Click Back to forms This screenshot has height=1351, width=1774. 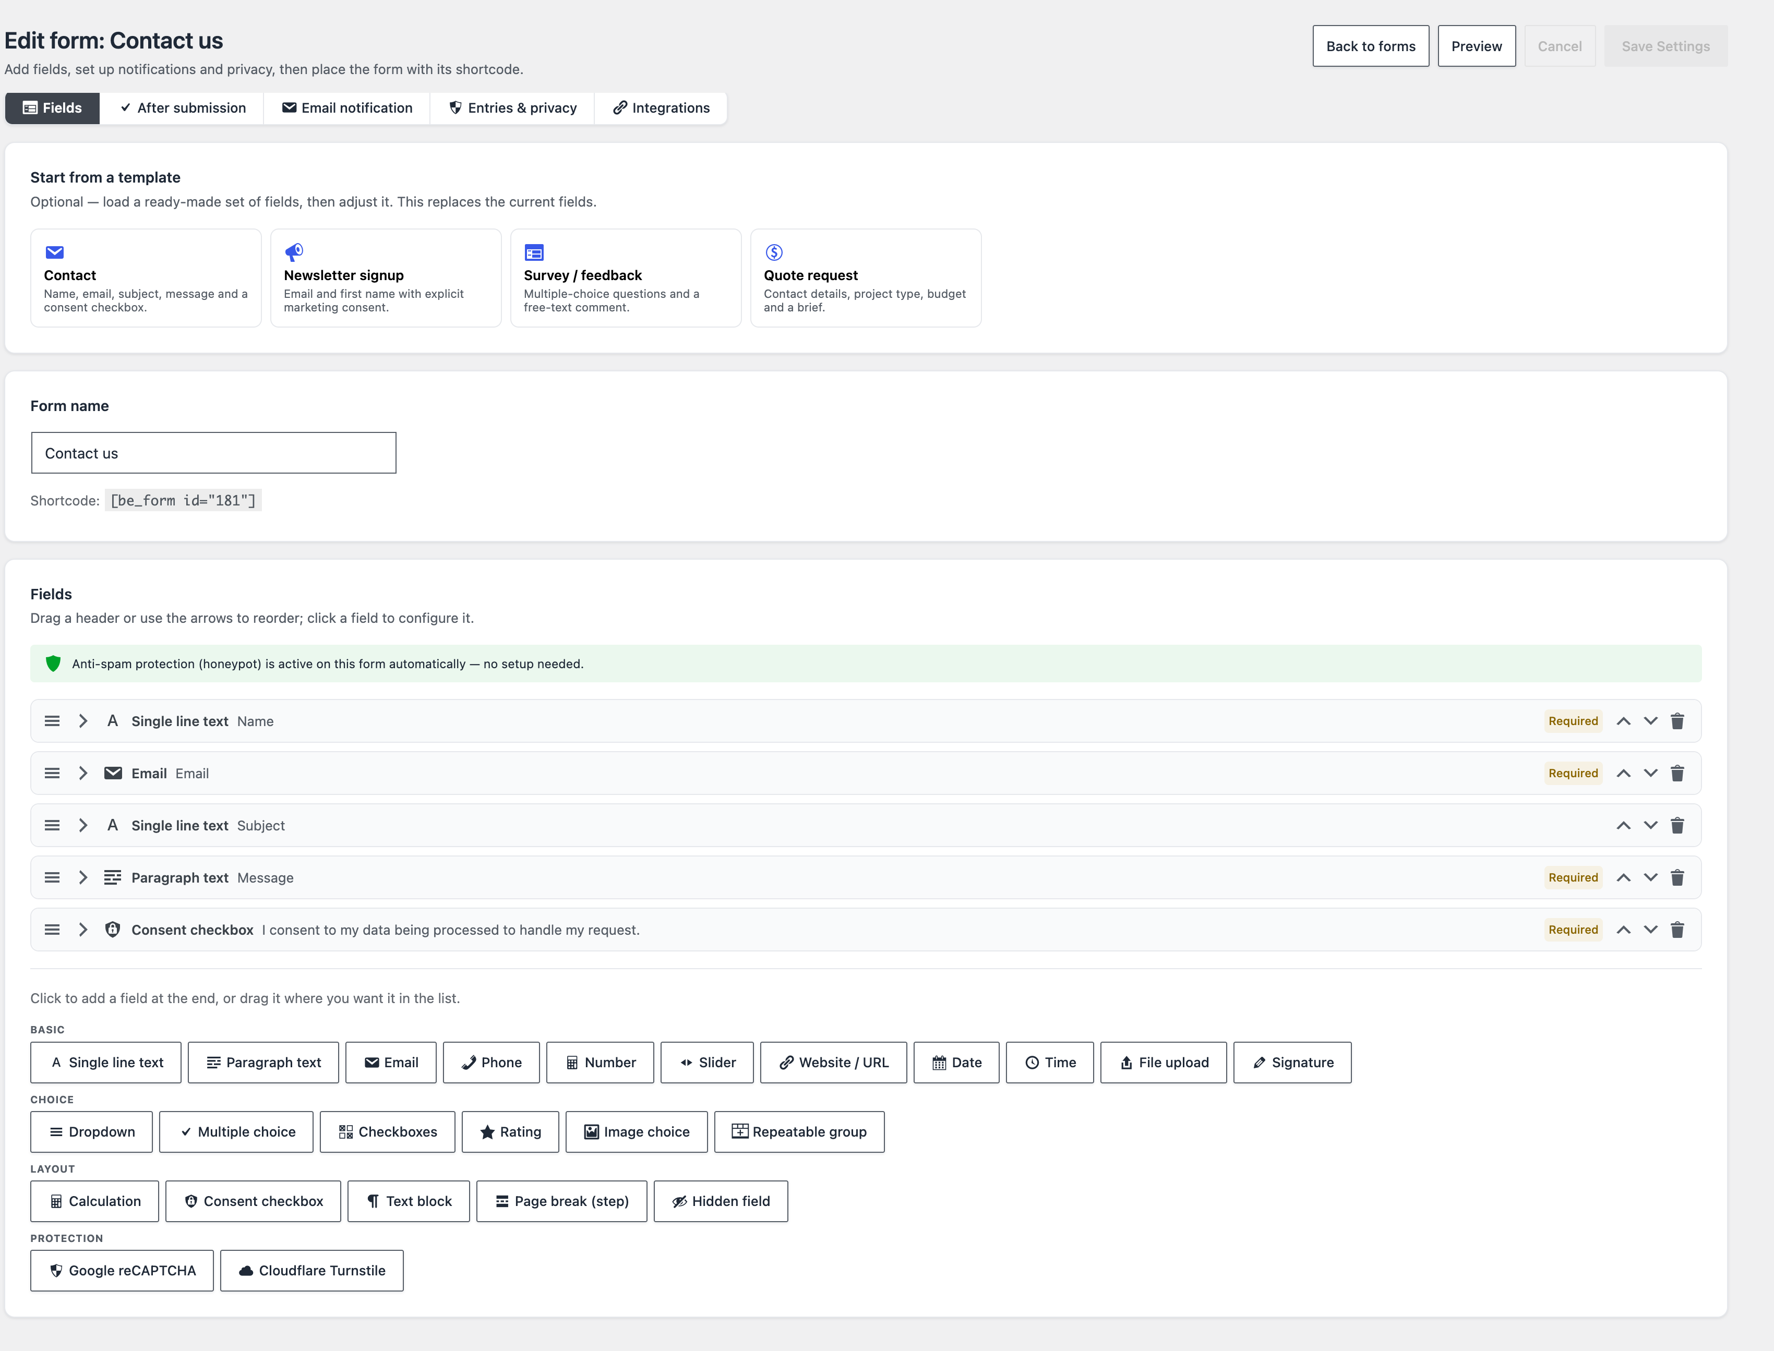pos(1370,46)
